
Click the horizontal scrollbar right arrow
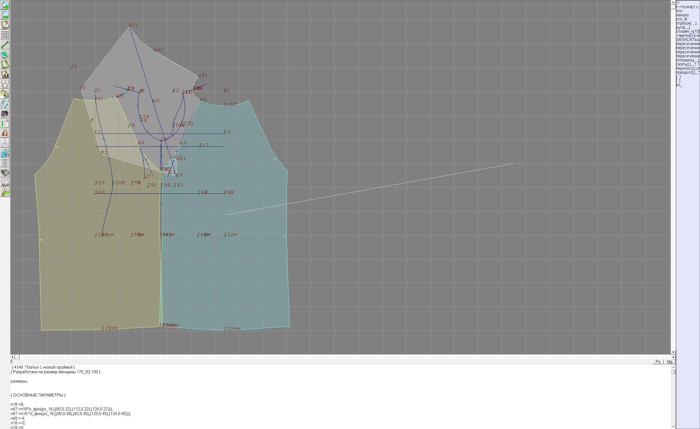tap(673, 357)
